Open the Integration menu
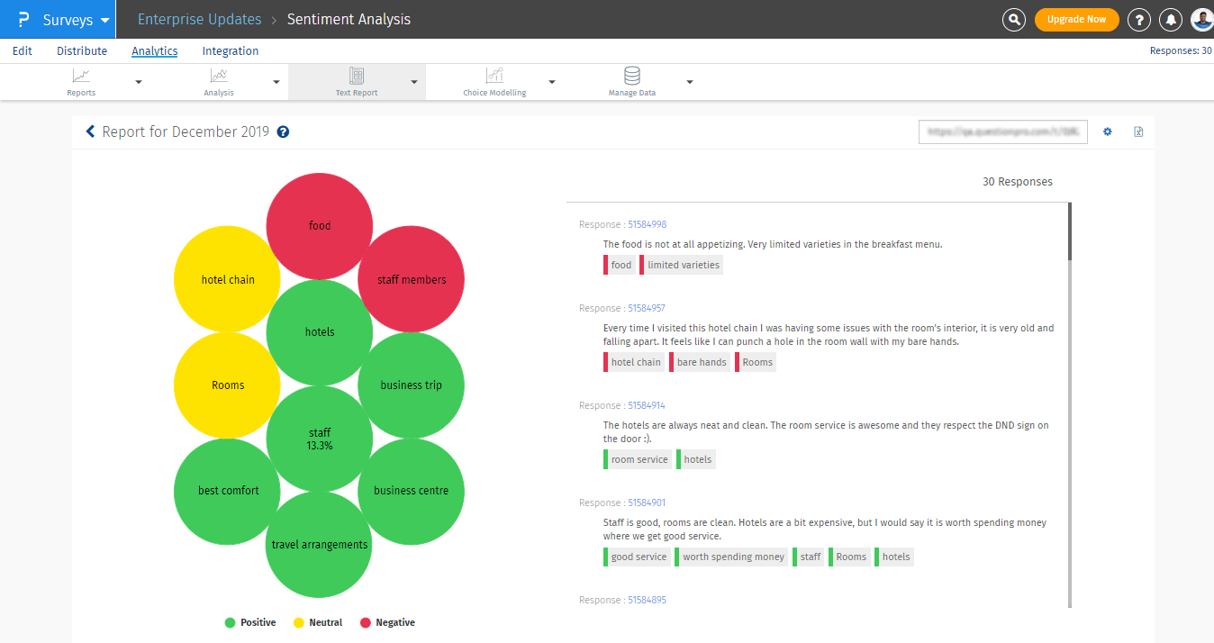 point(230,50)
